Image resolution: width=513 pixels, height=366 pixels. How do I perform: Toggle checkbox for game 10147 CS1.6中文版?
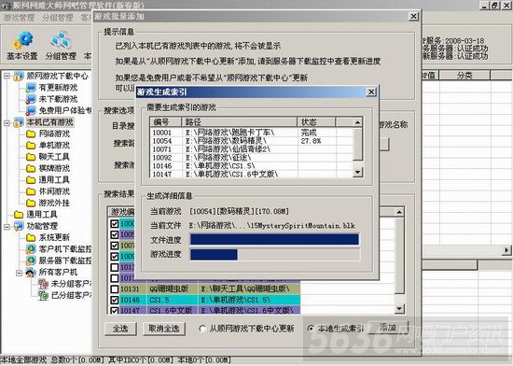coord(114,310)
